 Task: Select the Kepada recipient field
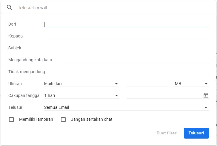pyautogui.click(x=126, y=36)
